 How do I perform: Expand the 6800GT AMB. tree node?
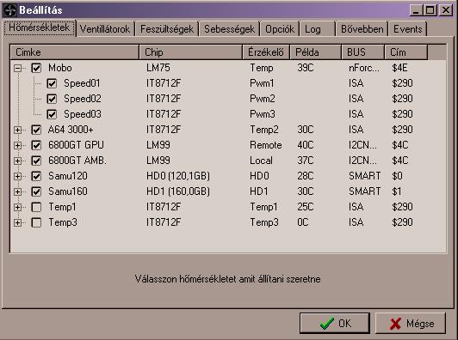(18, 161)
